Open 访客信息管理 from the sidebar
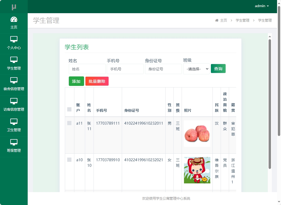281x205 pixels. [14, 101]
